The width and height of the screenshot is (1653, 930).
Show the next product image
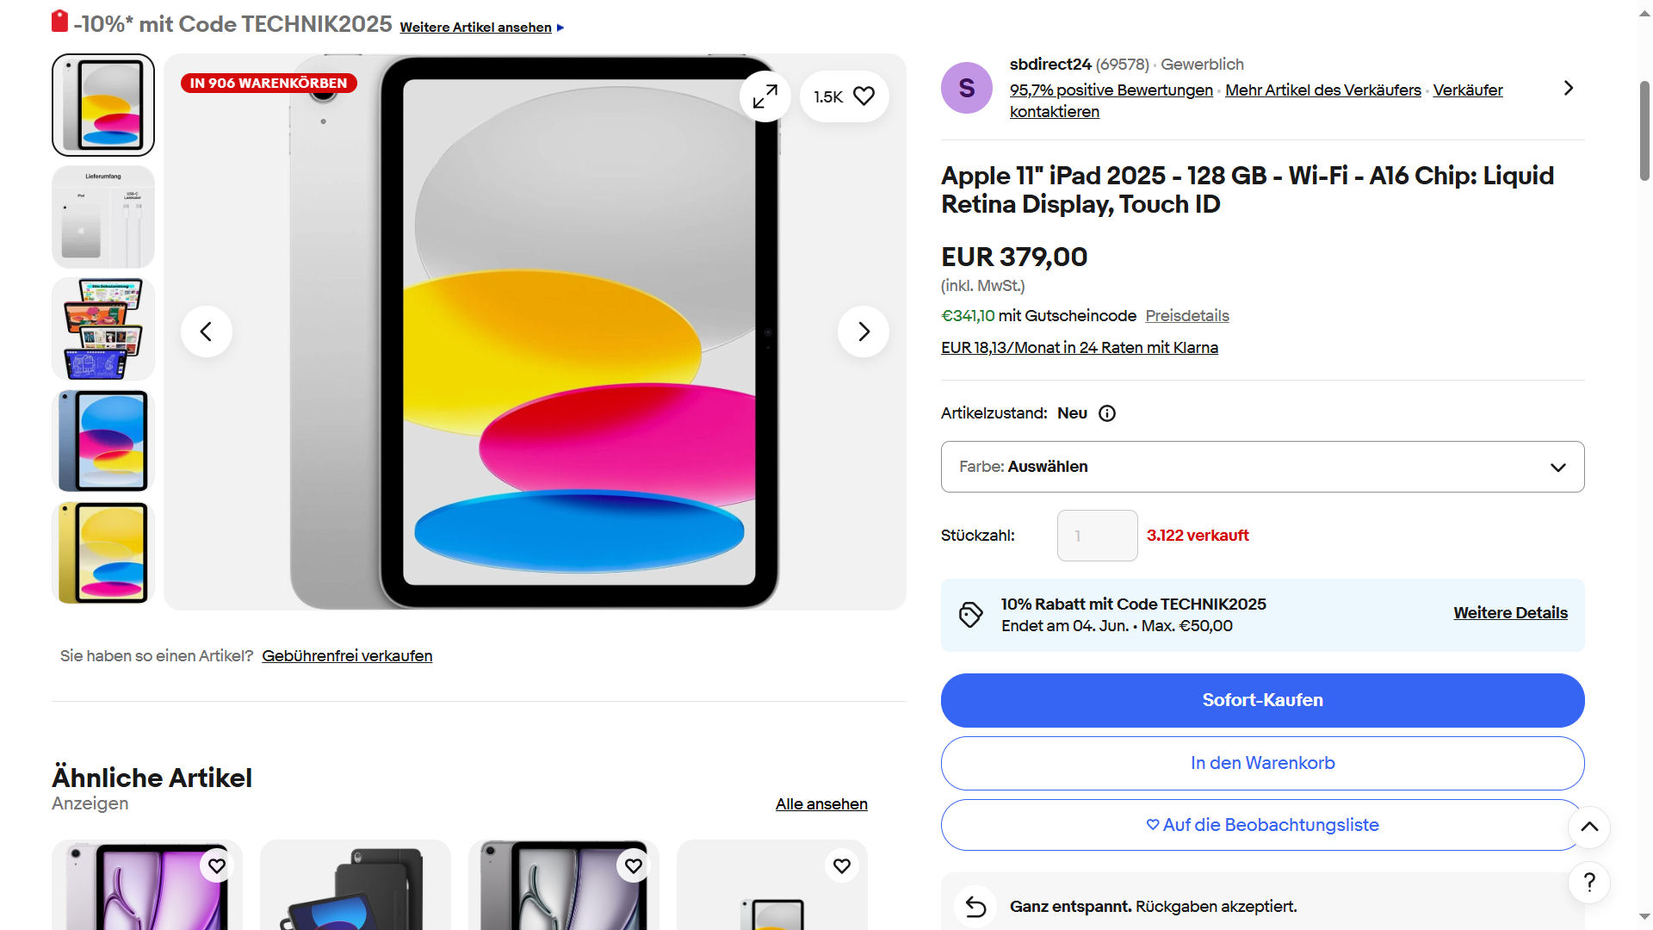coord(864,332)
